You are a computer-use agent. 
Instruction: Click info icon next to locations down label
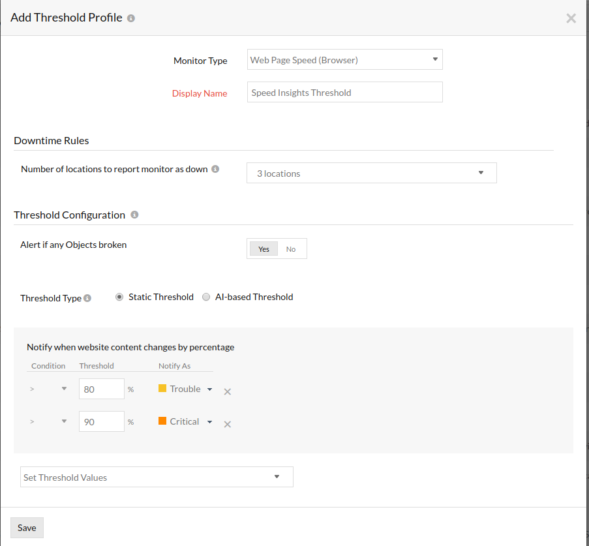click(x=215, y=169)
